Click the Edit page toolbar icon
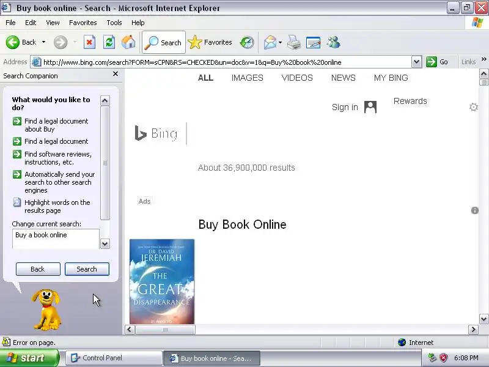Viewport: 489px width, 367px height. coord(314,42)
